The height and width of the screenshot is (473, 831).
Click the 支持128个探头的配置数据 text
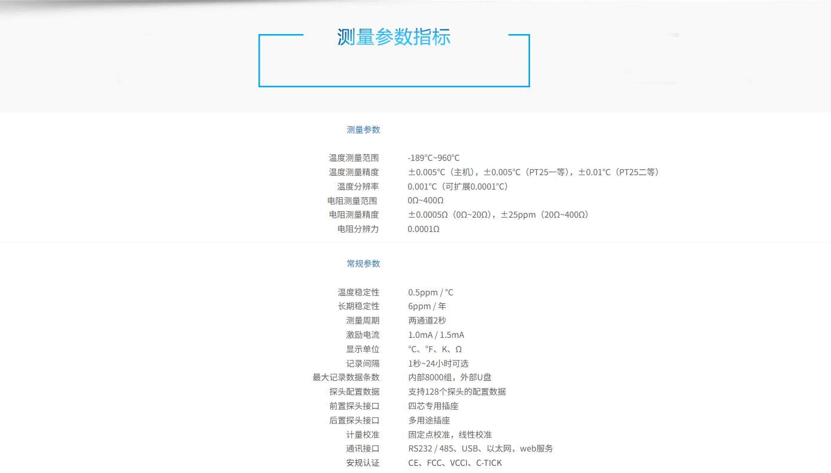pos(456,392)
